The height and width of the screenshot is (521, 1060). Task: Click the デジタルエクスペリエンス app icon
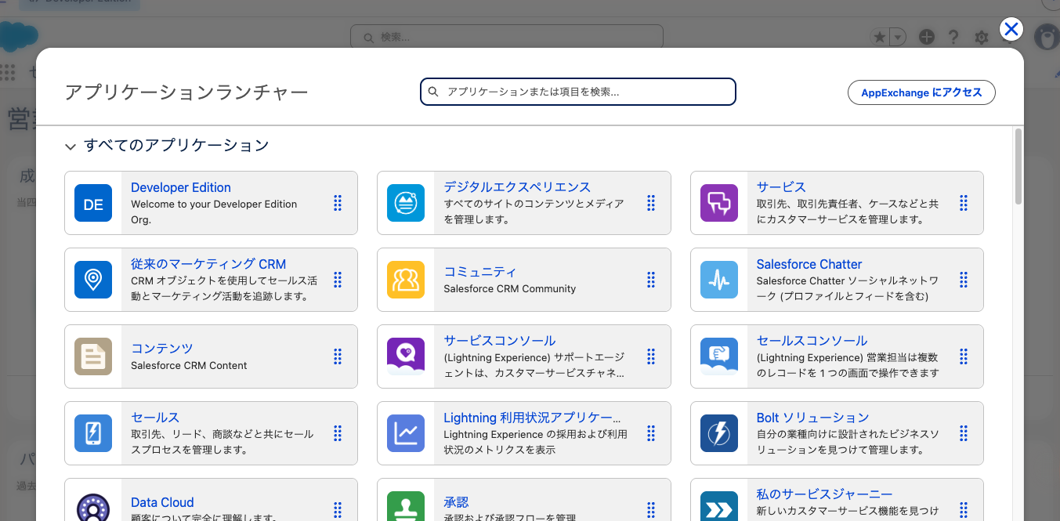click(x=406, y=204)
